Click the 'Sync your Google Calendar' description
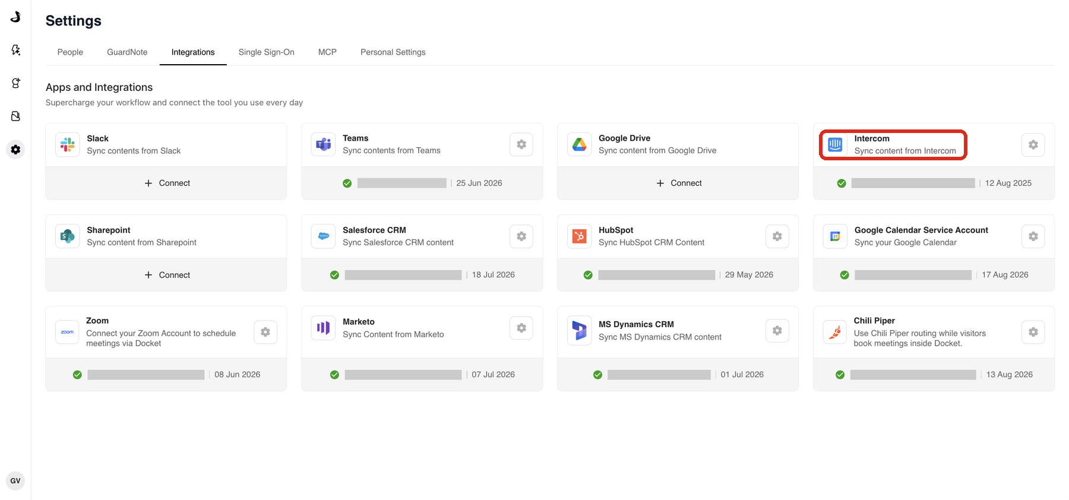Viewport: 1069px width, 500px height. (906, 242)
